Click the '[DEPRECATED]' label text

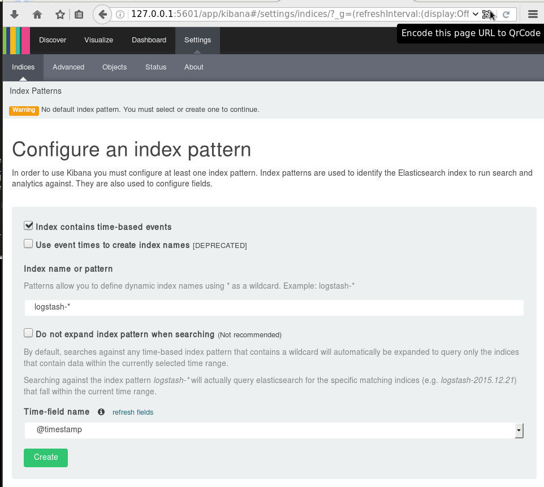[219, 246]
